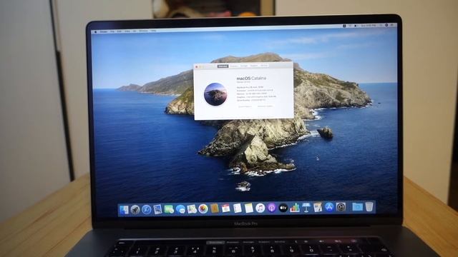The height and width of the screenshot is (257, 458).
Task: Open Mail stamp icon in Dock
Action: [157, 209]
